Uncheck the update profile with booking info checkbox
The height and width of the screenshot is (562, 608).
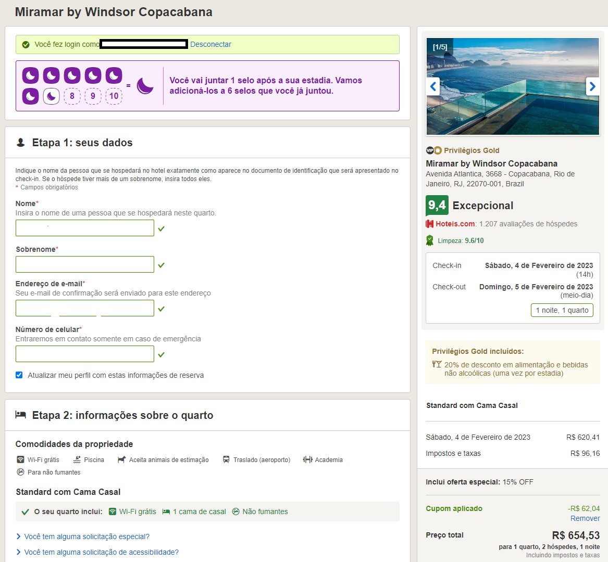(19, 375)
